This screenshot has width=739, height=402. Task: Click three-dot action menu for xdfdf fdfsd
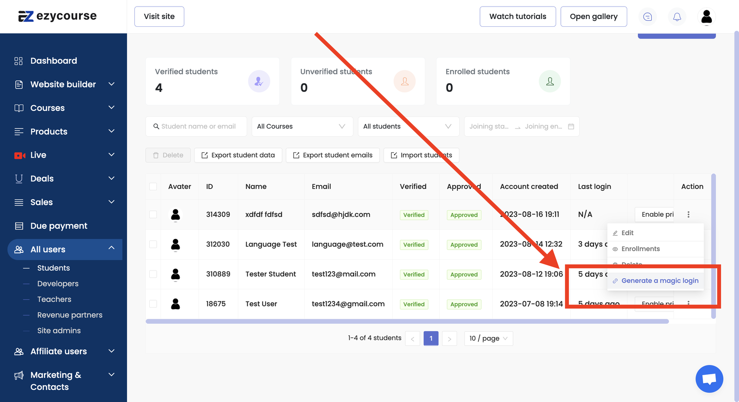click(688, 214)
